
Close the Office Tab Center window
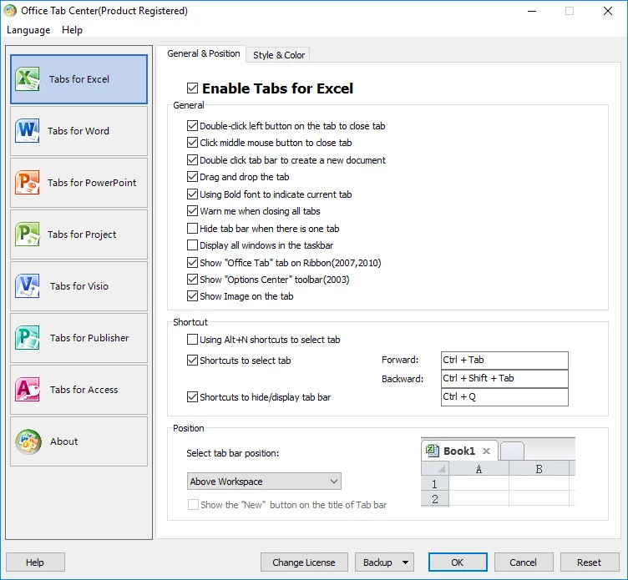[608, 11]
